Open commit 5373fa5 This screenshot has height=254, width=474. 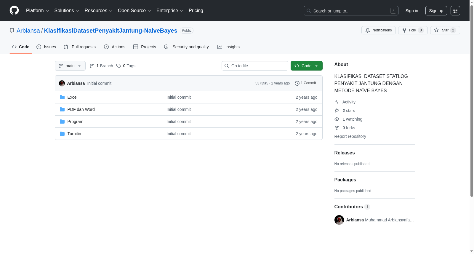(262, 83)
